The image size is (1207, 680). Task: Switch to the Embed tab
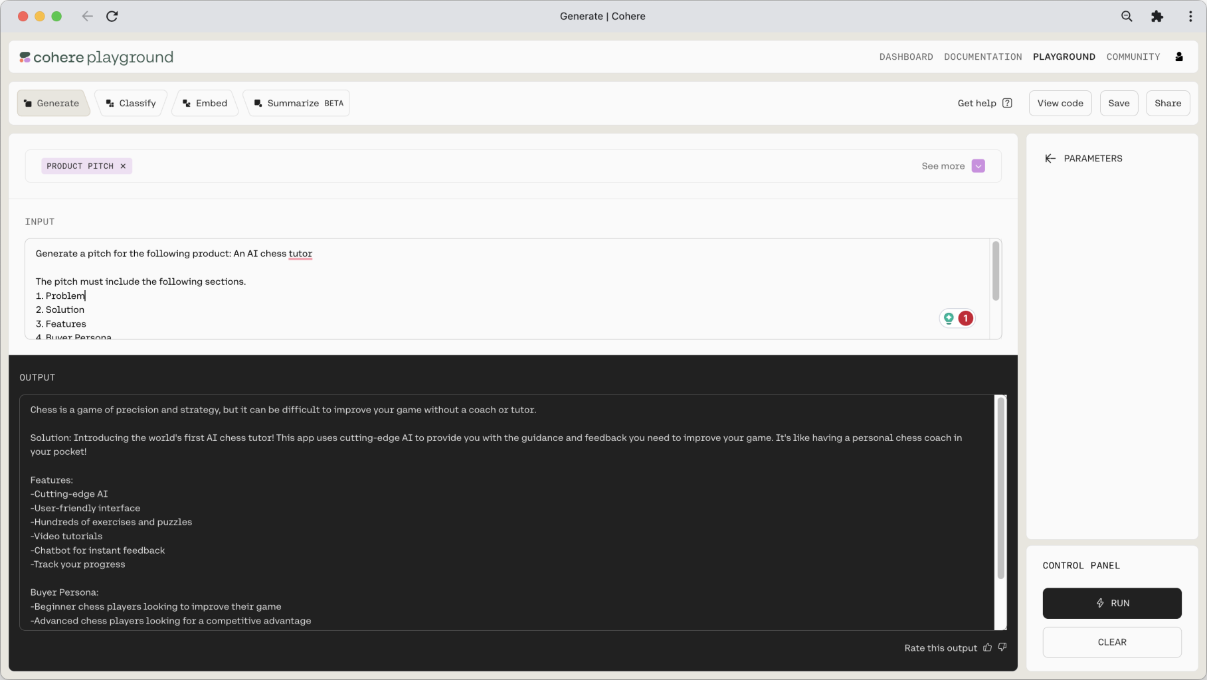[205, 104]
